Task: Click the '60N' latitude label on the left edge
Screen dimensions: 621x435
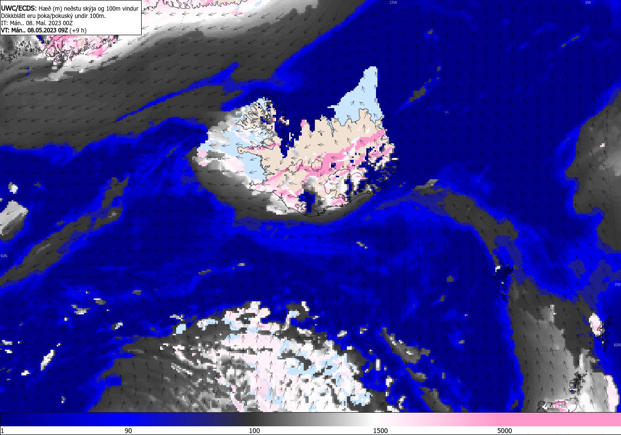Action: pos(4,256)
